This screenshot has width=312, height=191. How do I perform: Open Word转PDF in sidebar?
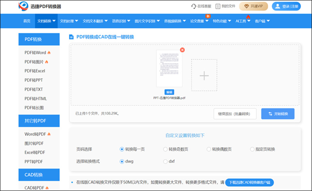pyautogui.click(x=35, y=134)
